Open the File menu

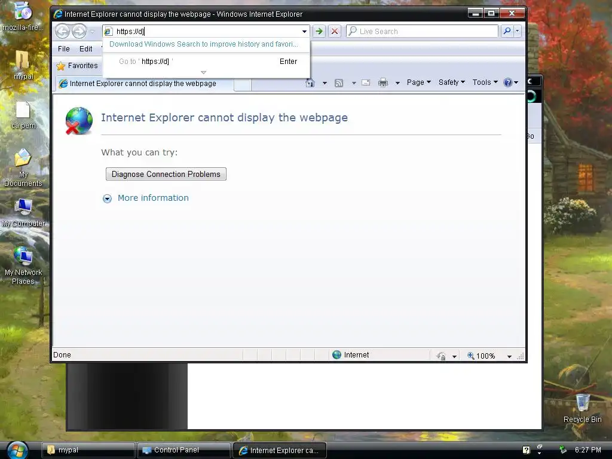pyautogui.click(x=63, y=49)
